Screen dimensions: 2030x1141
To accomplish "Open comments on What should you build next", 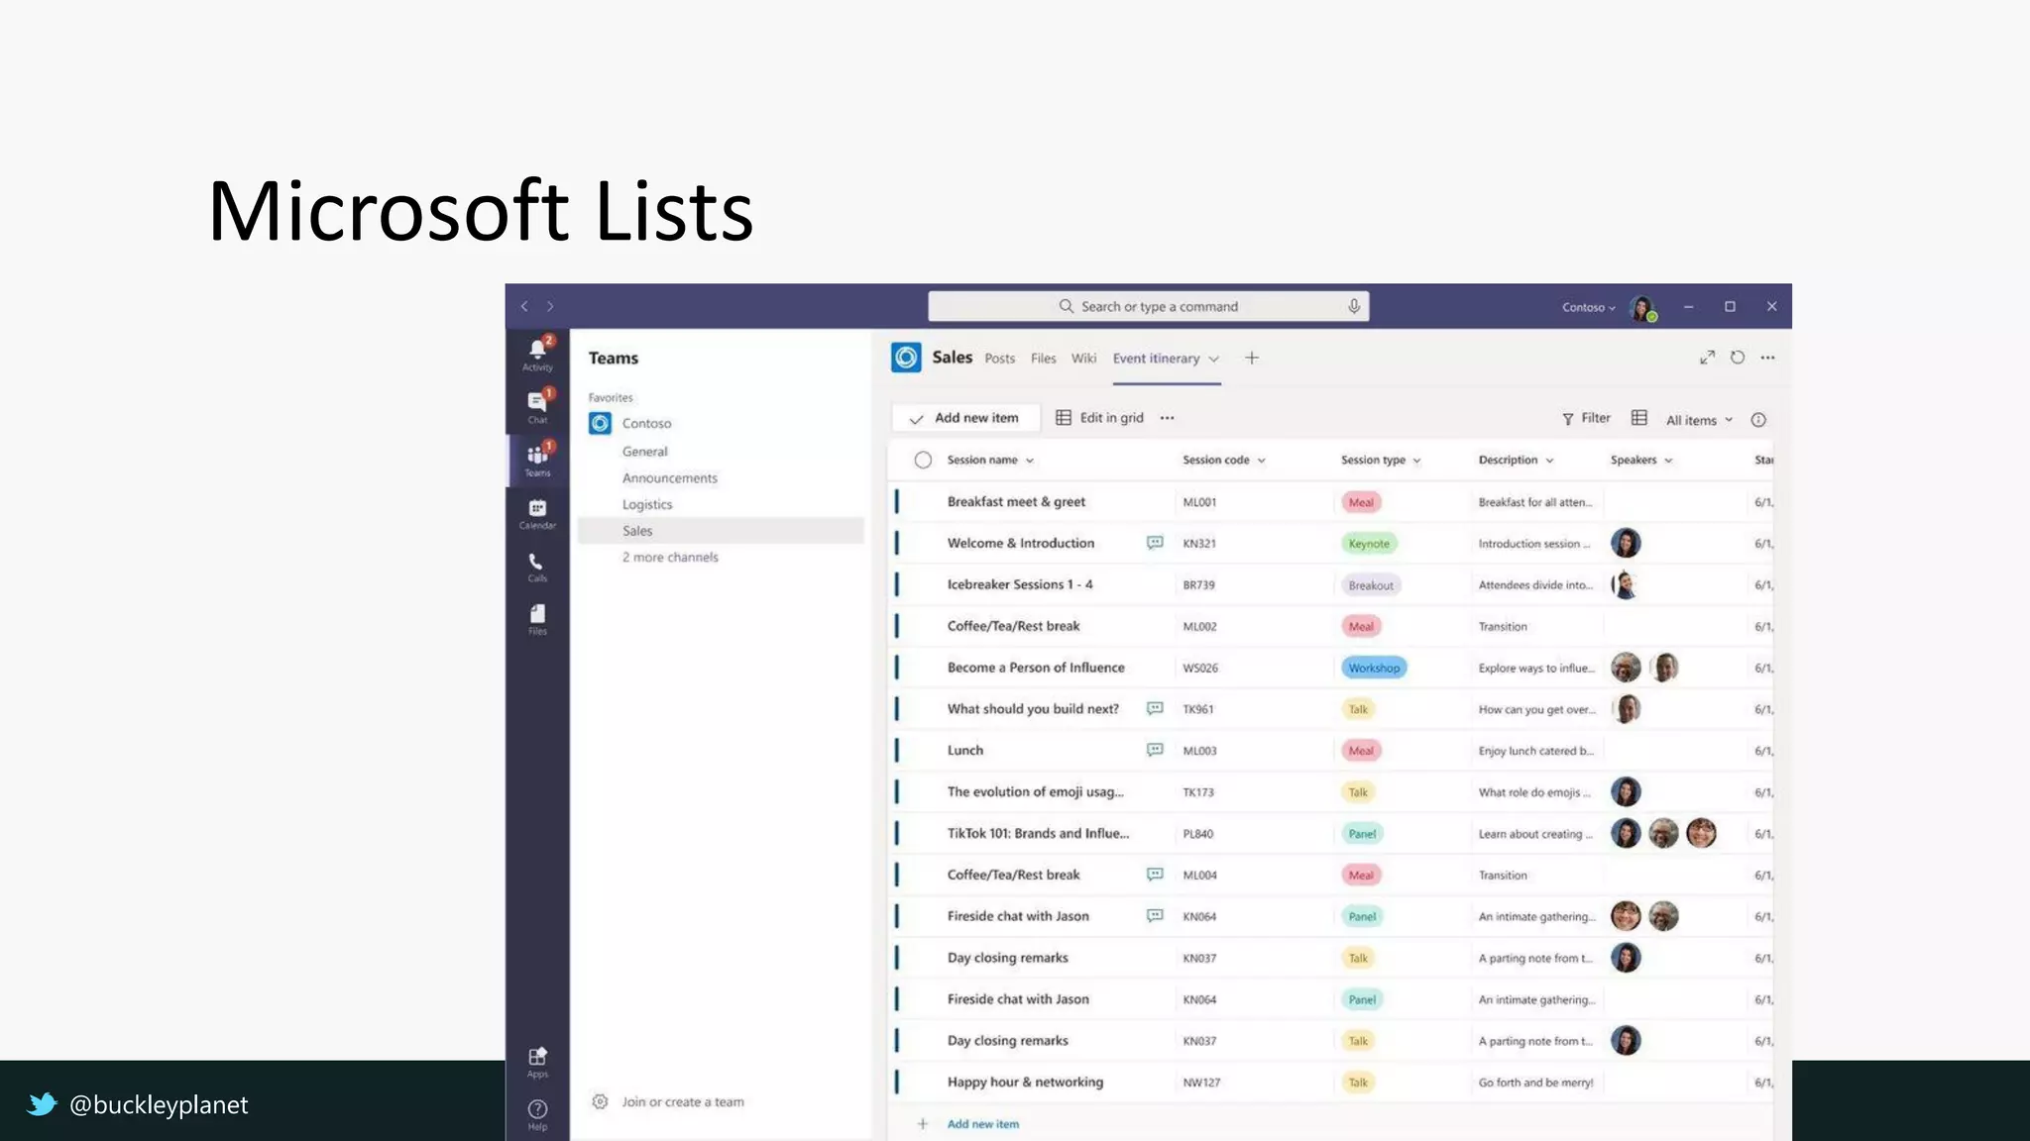I will click(x=1155, y=708).
